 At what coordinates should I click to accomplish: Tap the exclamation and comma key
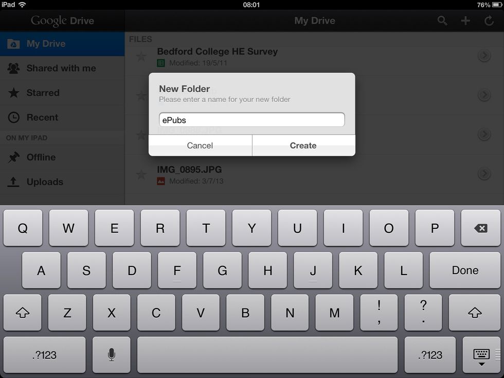click(379, 313)
